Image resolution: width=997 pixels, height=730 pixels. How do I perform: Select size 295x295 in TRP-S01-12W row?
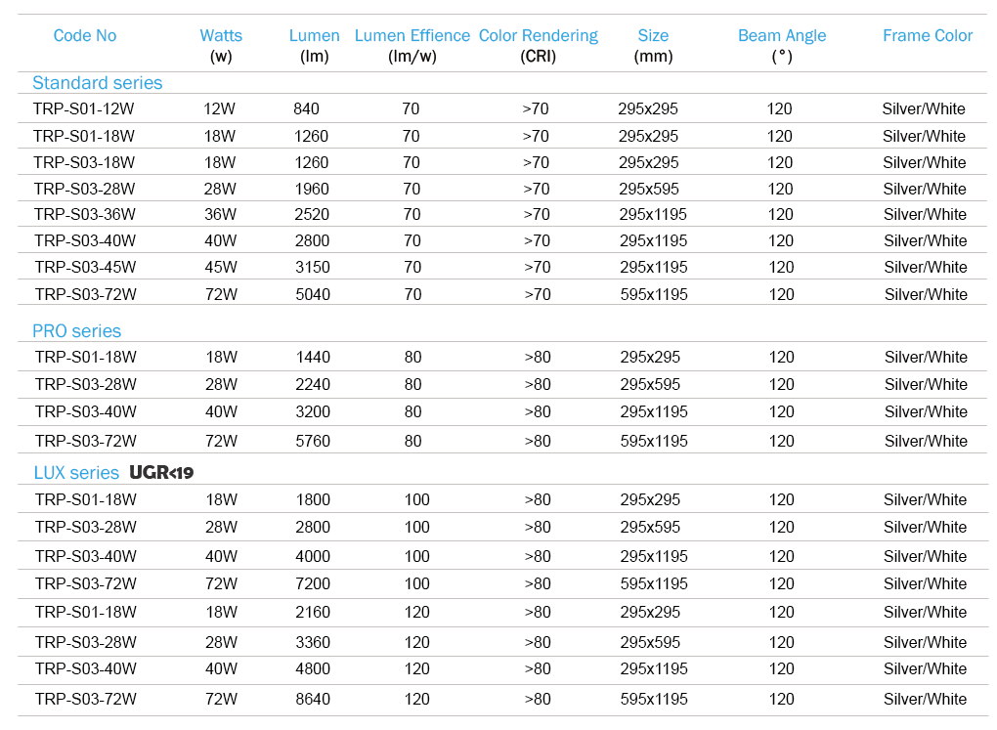pyautogui.click(x=648, y=108)
